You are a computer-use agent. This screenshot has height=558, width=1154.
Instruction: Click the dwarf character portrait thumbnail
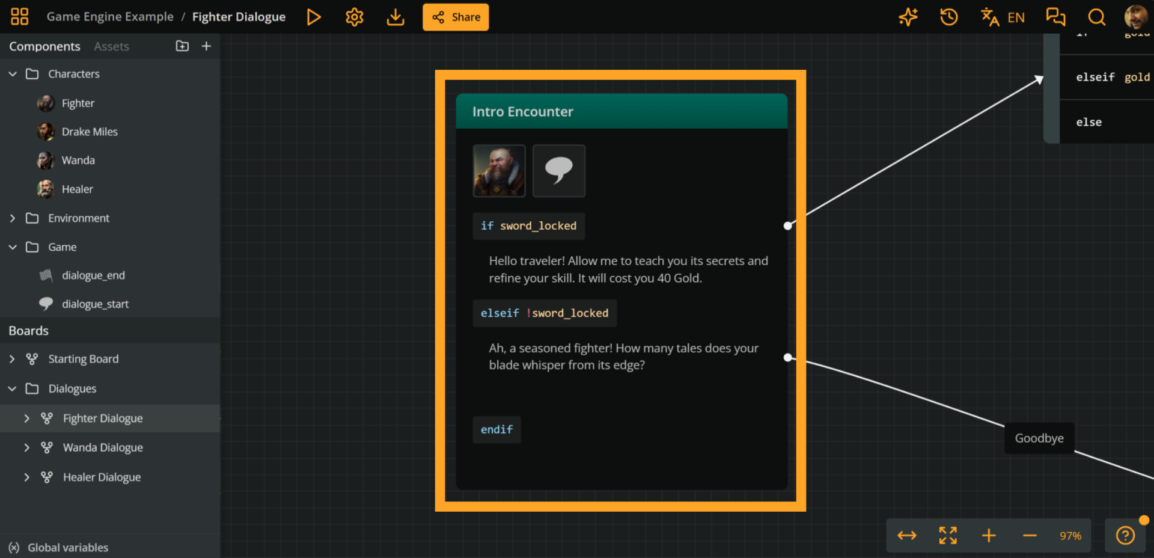499,171
